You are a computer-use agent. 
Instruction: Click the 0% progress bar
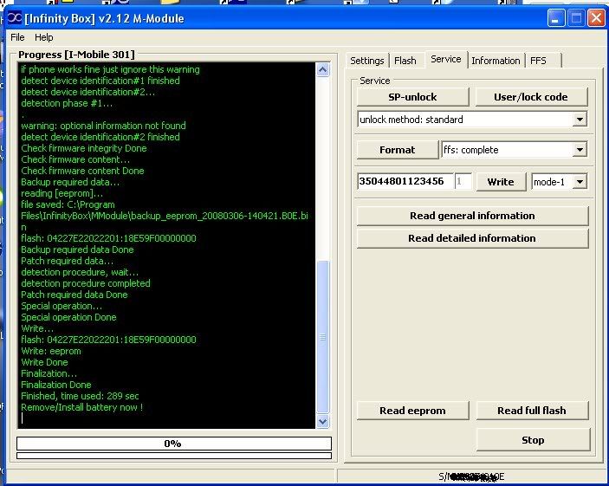pyautogui.click(x=174, y=444)
